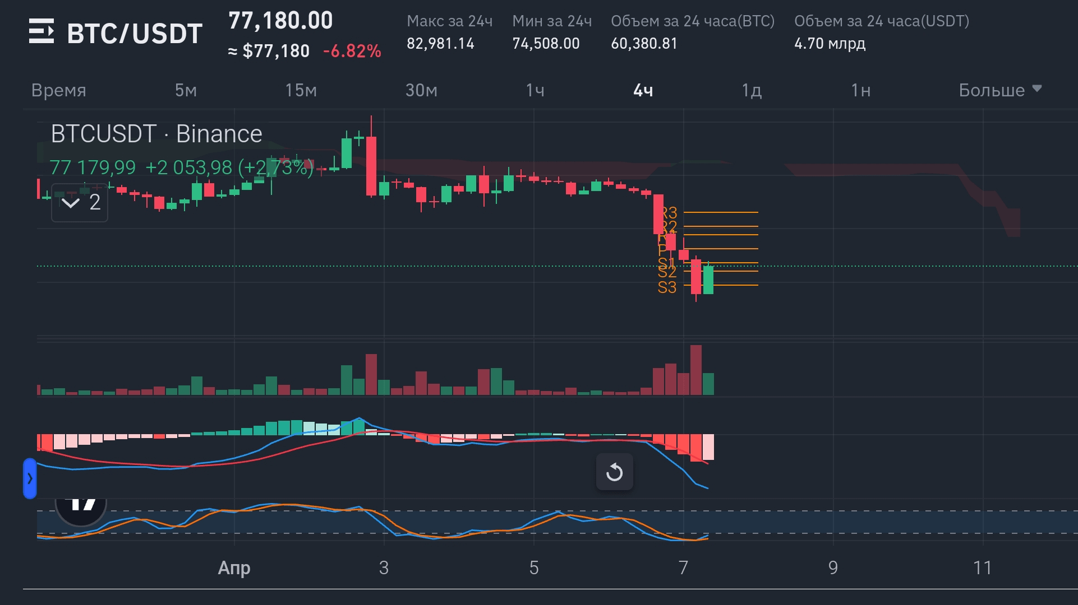Select the 30м timeframe

[421, 90]
